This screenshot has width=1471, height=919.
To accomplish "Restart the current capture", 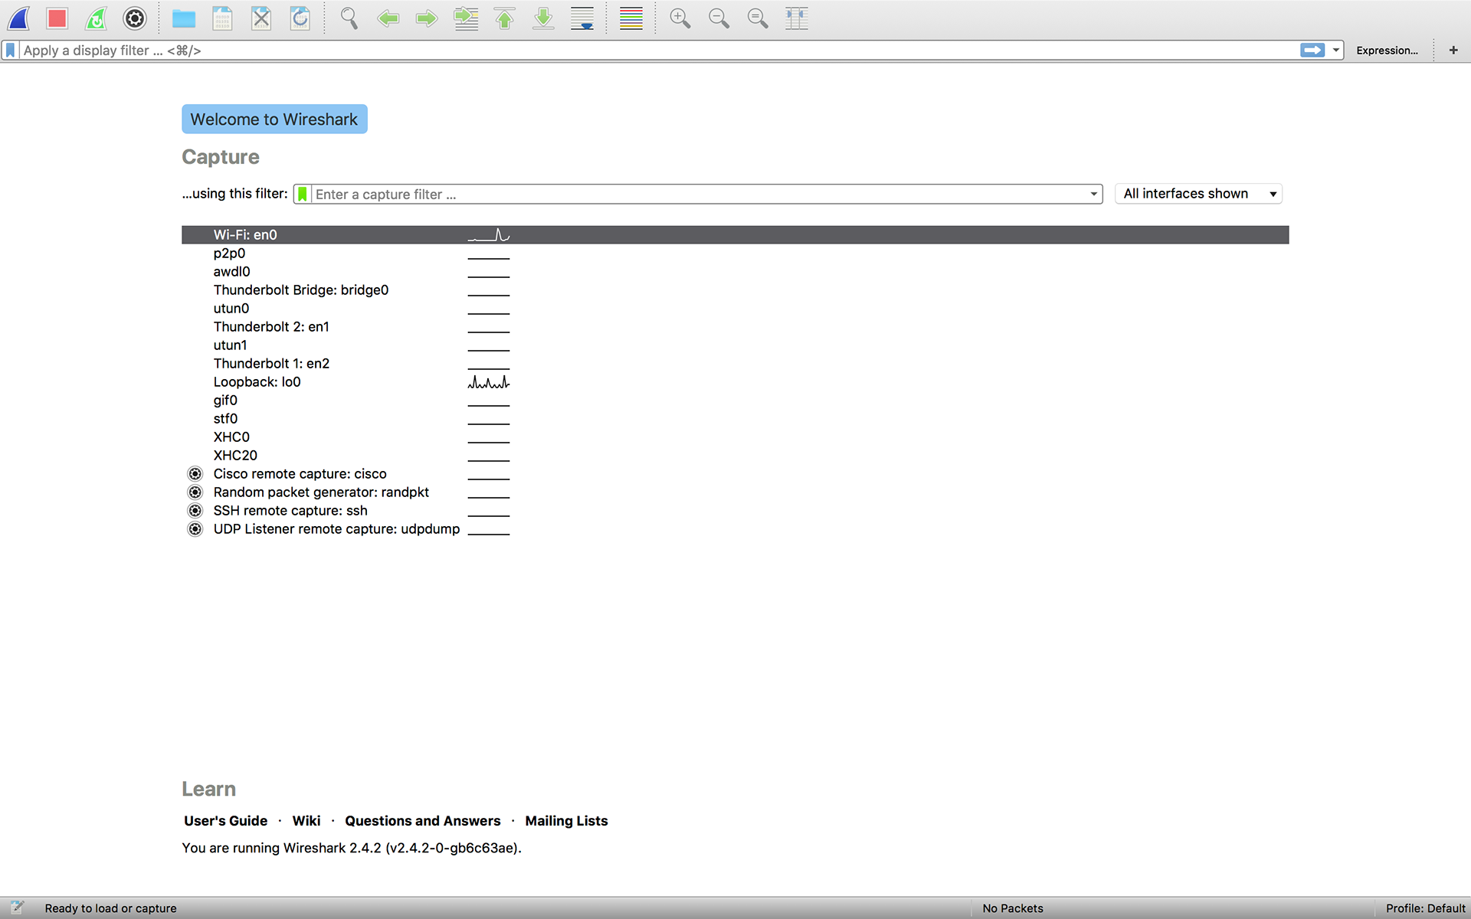I will (96, 18).
